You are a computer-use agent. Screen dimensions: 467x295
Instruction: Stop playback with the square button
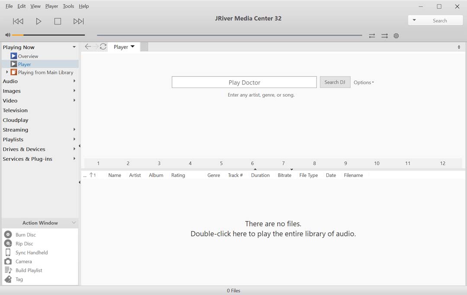click(x=58, y=21)
